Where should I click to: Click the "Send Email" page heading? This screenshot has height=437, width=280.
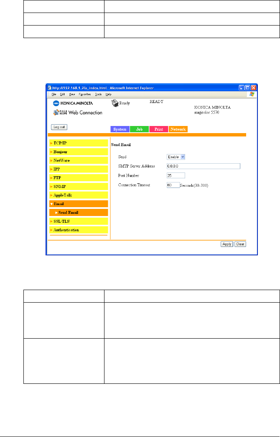pyautogui.click(x=121, y=145)
